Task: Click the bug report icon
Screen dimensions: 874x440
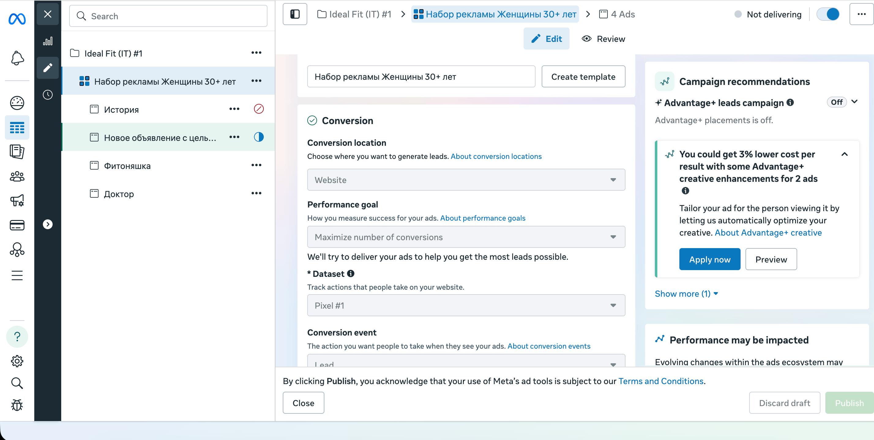Action: (17, 405)
